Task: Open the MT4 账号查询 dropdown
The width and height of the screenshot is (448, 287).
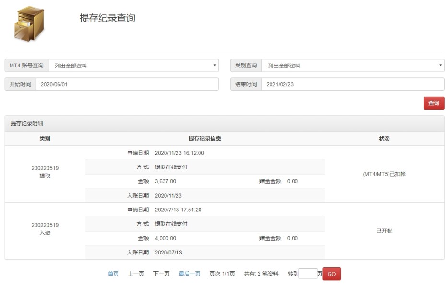Action: click(x=133, y=66)
